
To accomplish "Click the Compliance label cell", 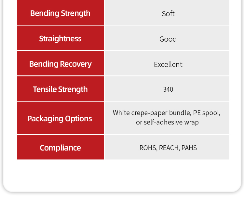I will [61, 147].
